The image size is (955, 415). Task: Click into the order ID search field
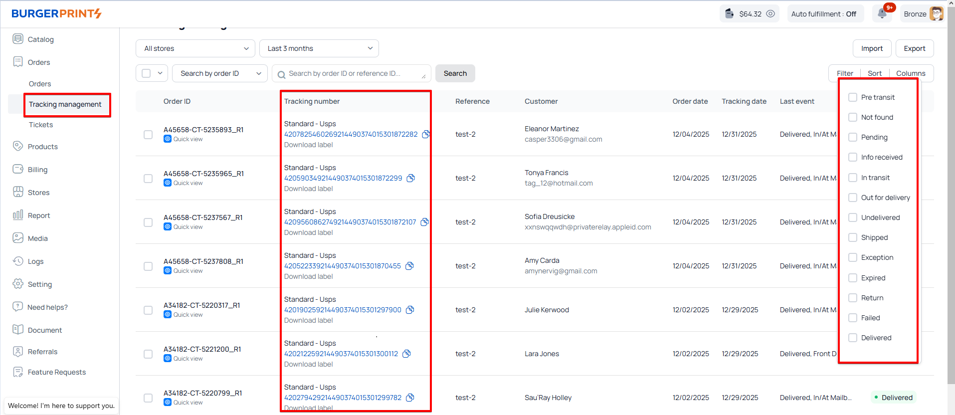click(x=352, y=73)
